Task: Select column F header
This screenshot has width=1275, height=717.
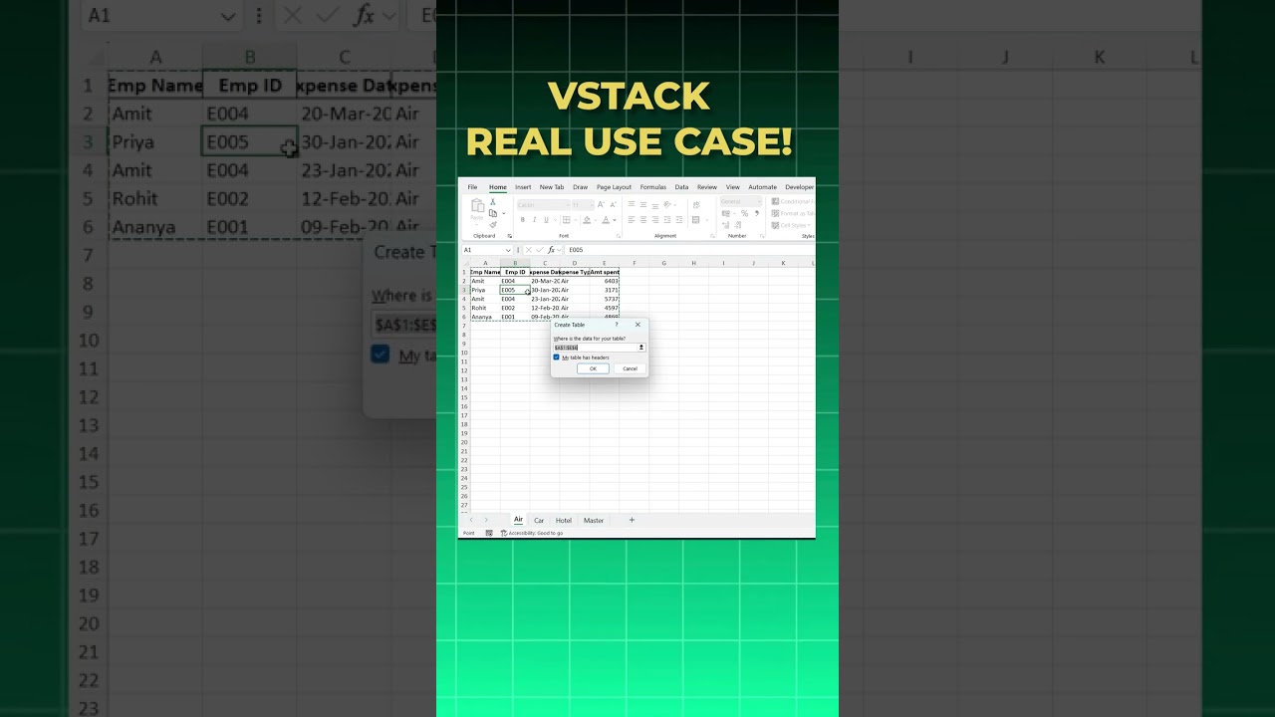Action: (635, 263)
